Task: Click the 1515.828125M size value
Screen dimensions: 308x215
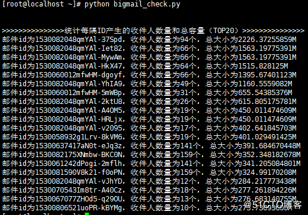Action: [263, 66]
